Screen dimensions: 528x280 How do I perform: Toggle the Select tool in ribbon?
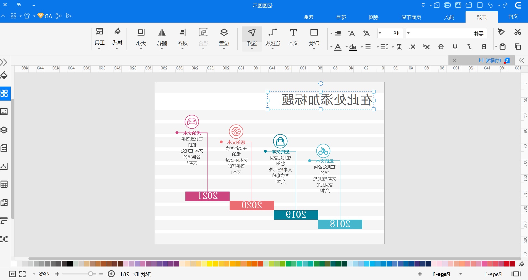coord(252,39)
